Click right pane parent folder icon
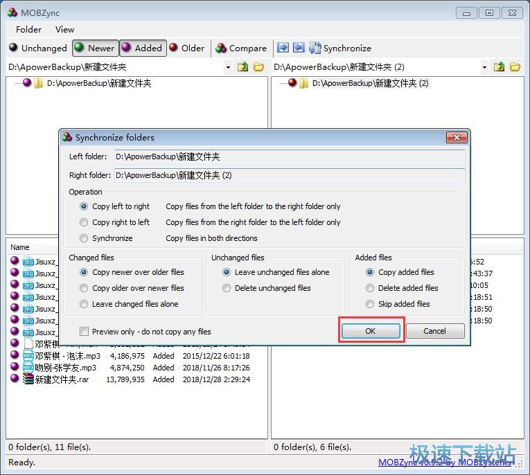The image size is (530, 475). (499, 67)
